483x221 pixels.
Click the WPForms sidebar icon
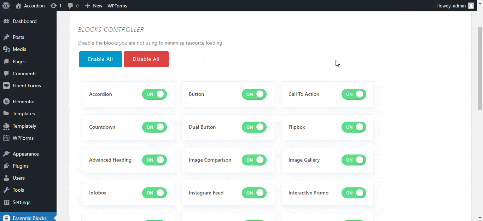pos(6,138)
